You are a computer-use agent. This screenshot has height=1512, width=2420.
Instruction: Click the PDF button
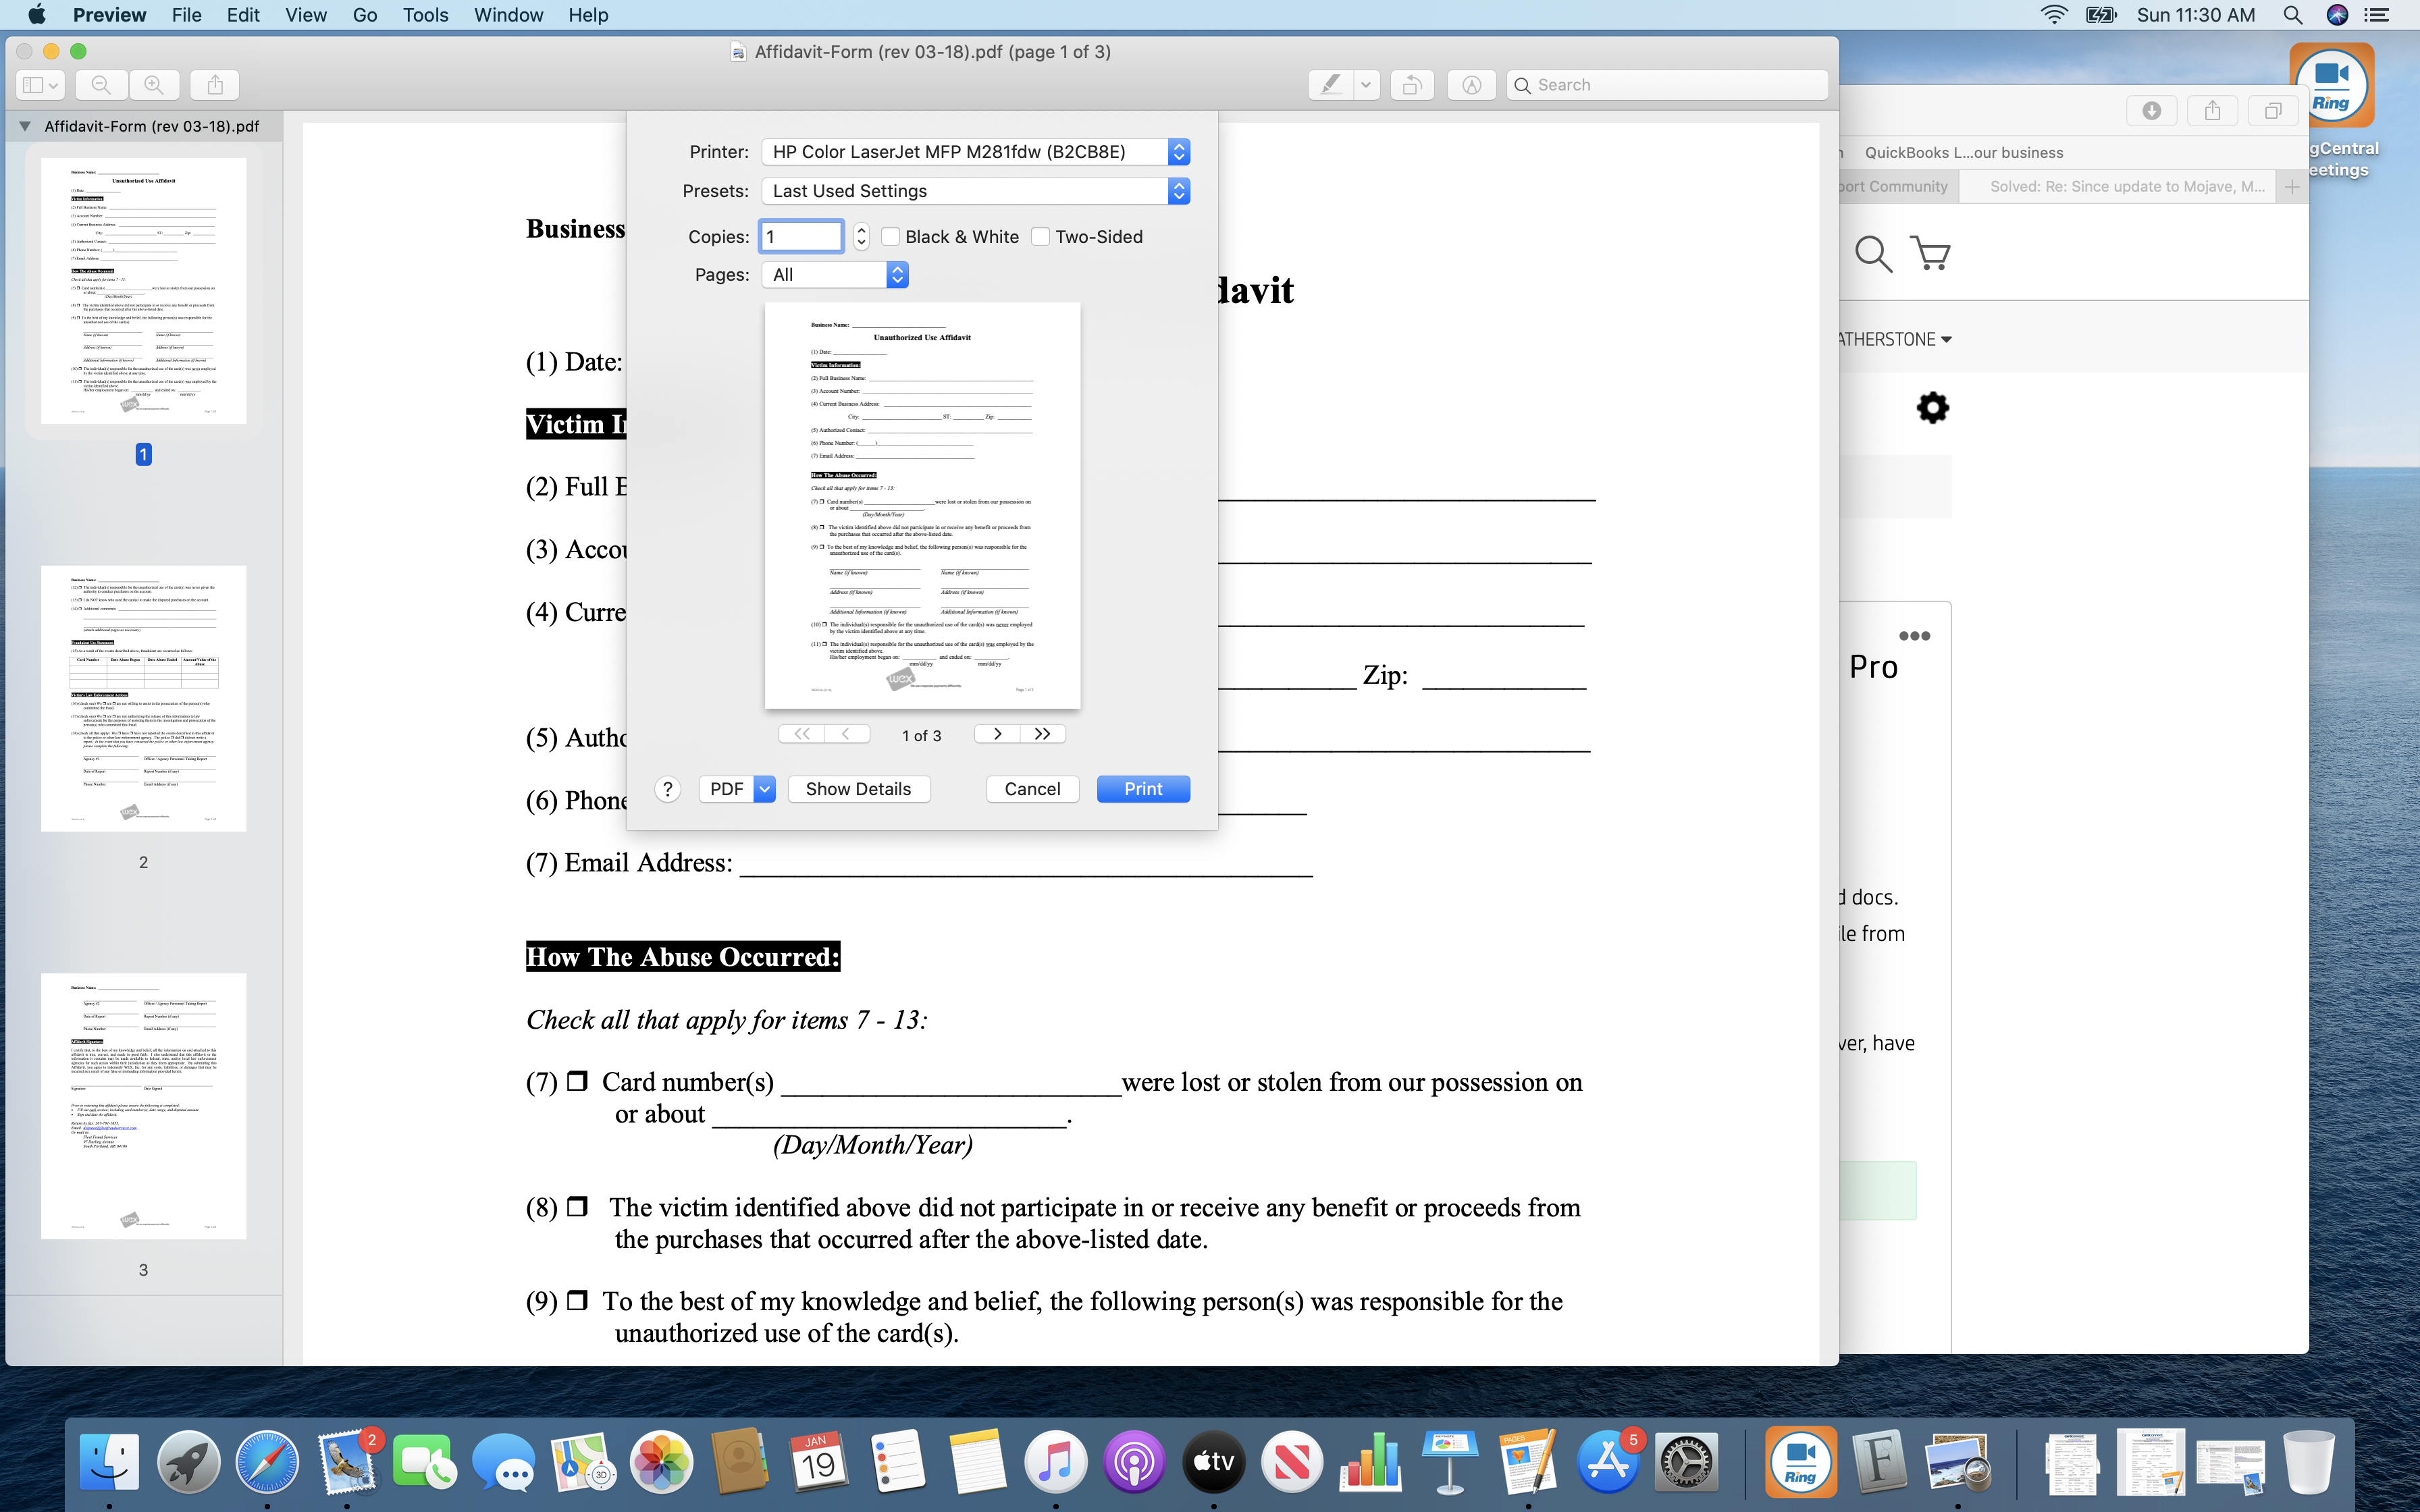[726, 789]
